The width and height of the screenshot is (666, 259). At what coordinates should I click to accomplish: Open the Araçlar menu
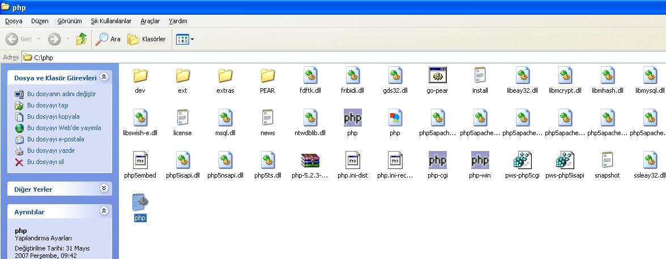(150, 21)
